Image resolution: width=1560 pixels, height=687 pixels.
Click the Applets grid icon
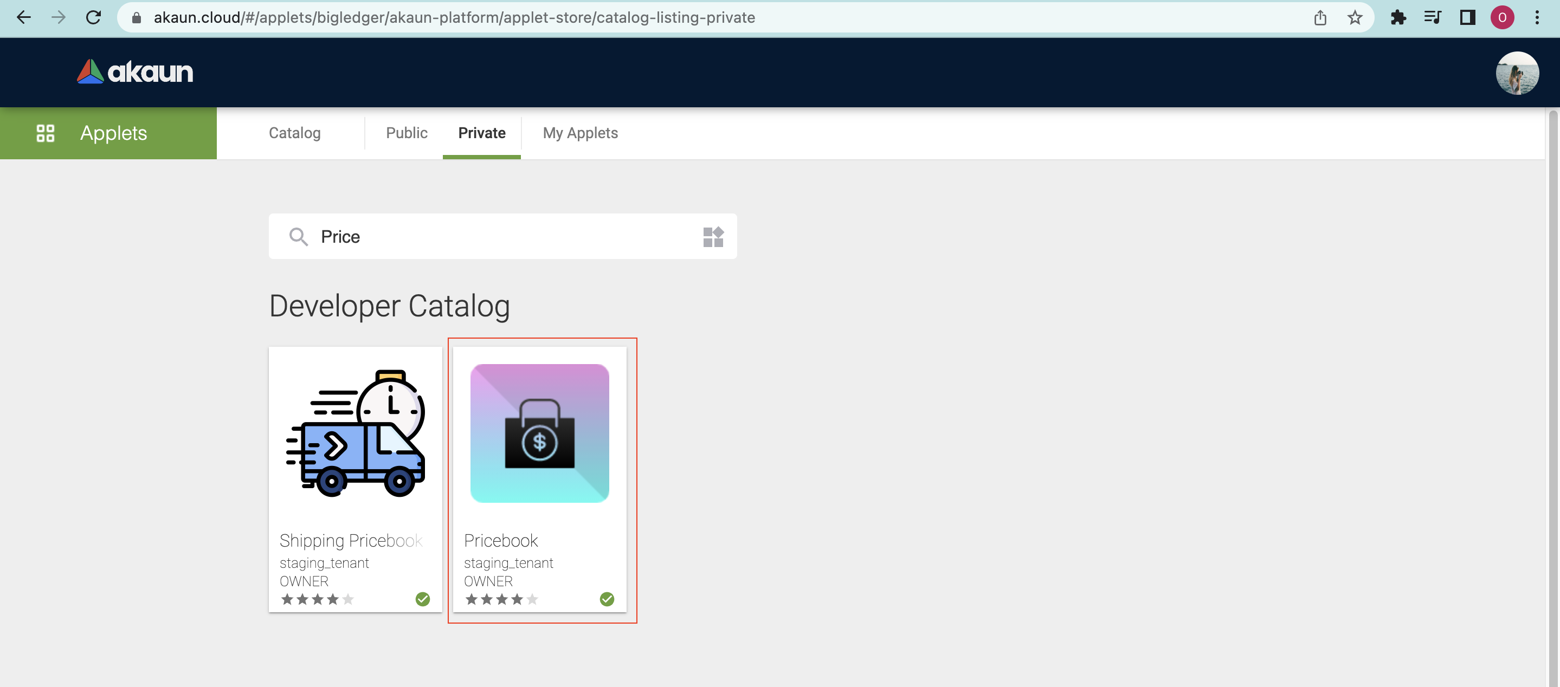click(46, 133)
